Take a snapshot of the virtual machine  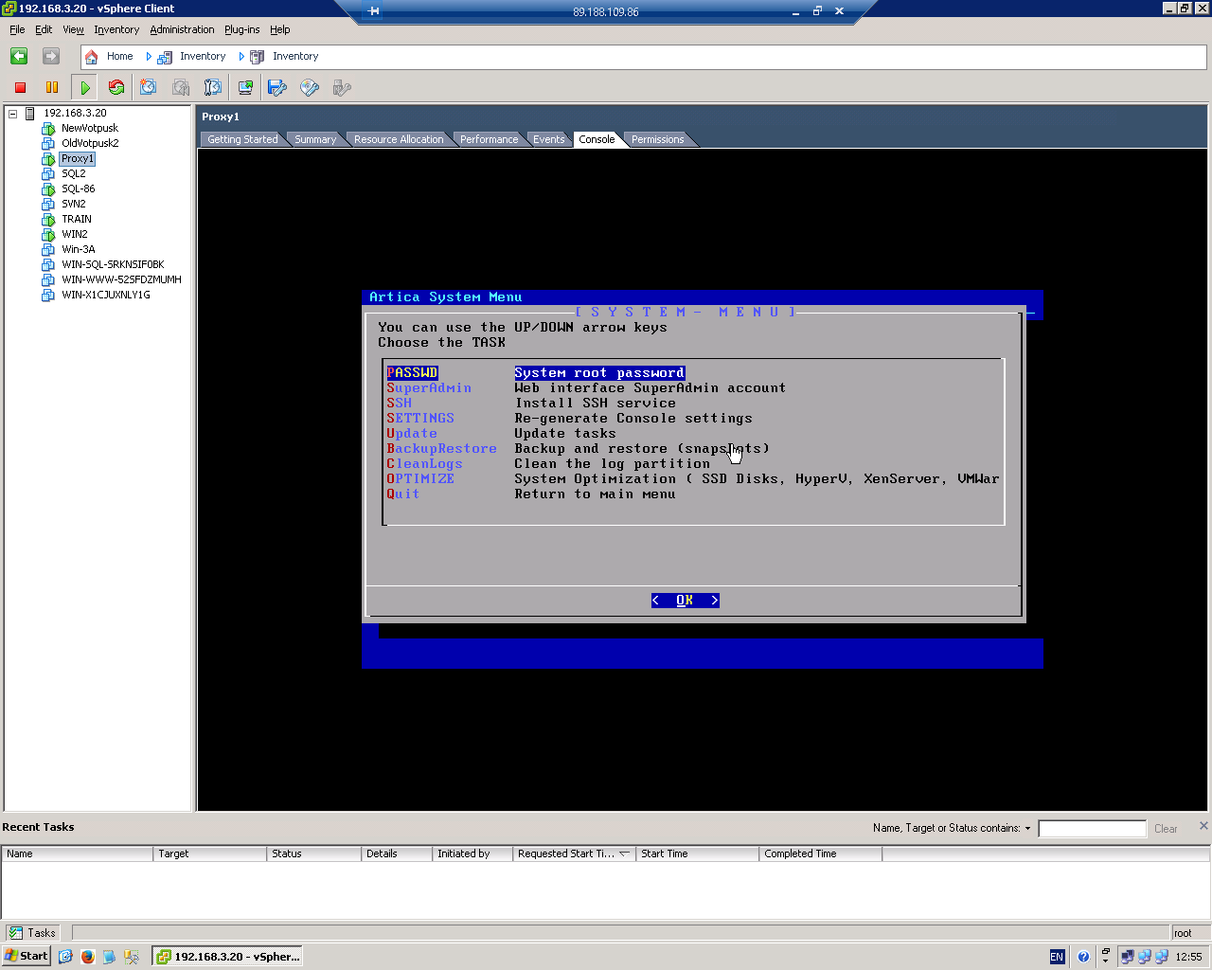pyautogui.click(x=149, y=88)
